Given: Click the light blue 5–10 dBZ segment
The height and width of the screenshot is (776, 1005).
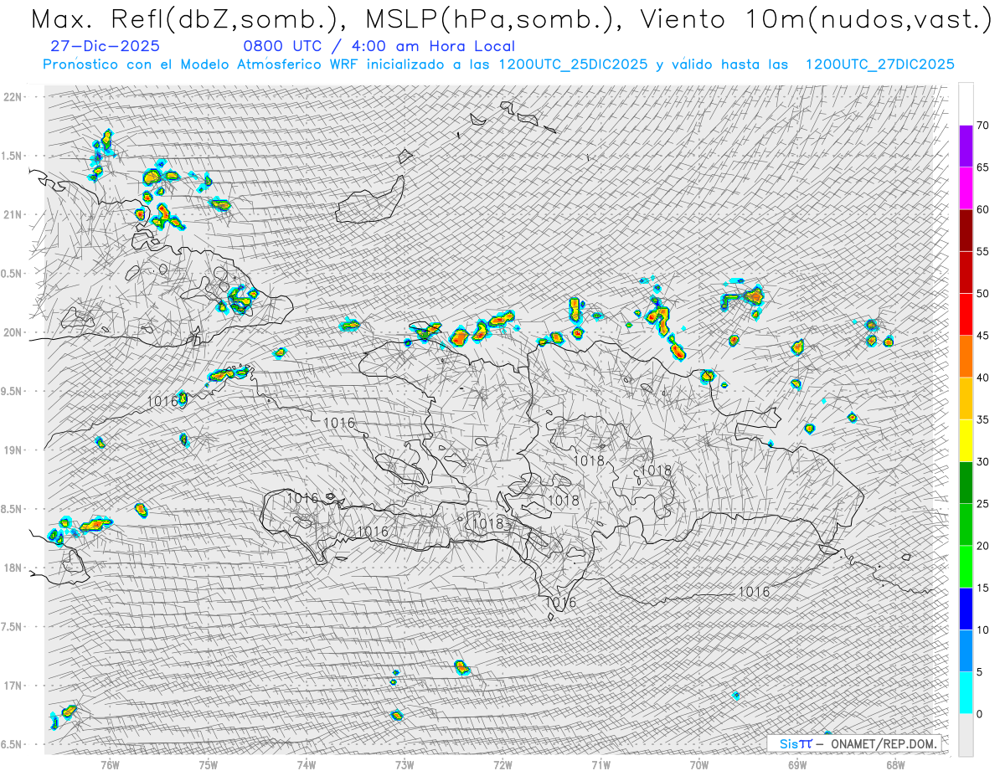Looking at the screenshot, I should point(966,650).
